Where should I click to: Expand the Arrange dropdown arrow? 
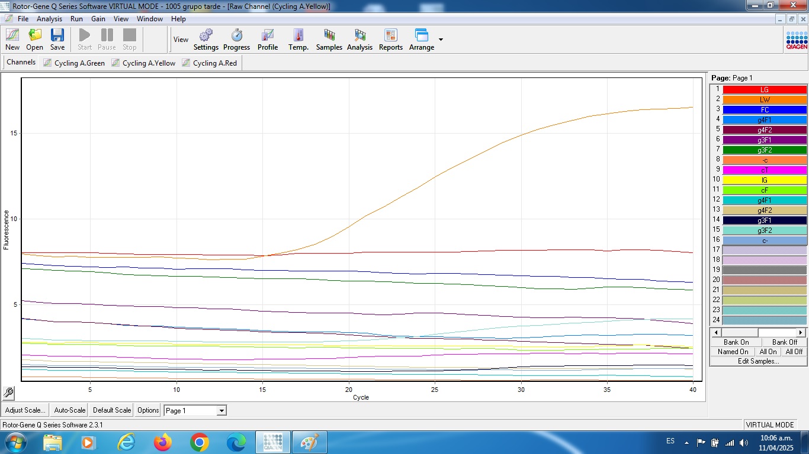(x=441, y=40)
